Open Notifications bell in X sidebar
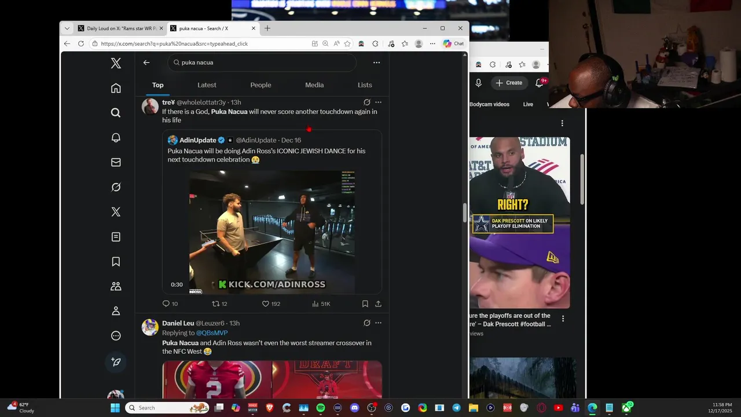This screenshot has width=741, height=417. (x=116, y=137)
